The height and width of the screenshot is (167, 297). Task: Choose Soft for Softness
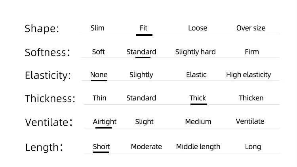98,52
